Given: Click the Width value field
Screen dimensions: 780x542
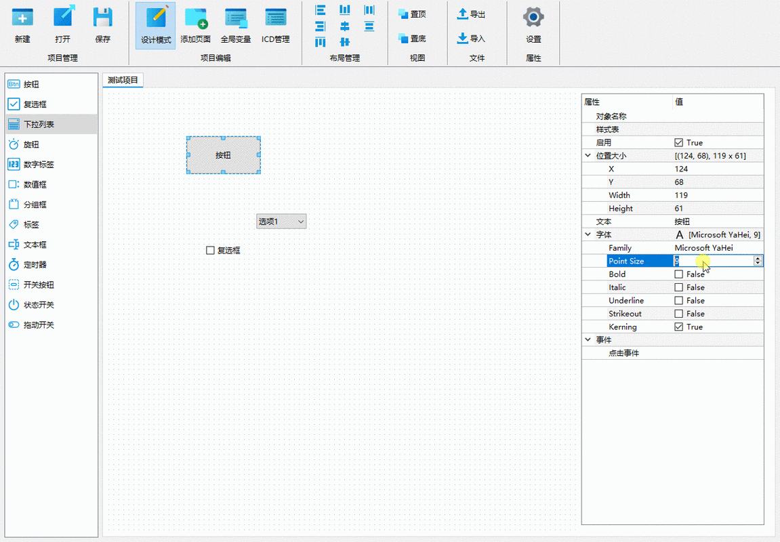Looking at the screenshot, I should click(x=717, y=195).
